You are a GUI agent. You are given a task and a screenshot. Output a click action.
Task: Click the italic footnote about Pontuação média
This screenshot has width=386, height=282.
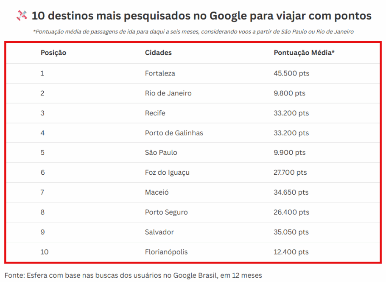193,32
